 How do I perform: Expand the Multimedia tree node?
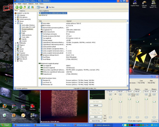click(x=16, y=43)
